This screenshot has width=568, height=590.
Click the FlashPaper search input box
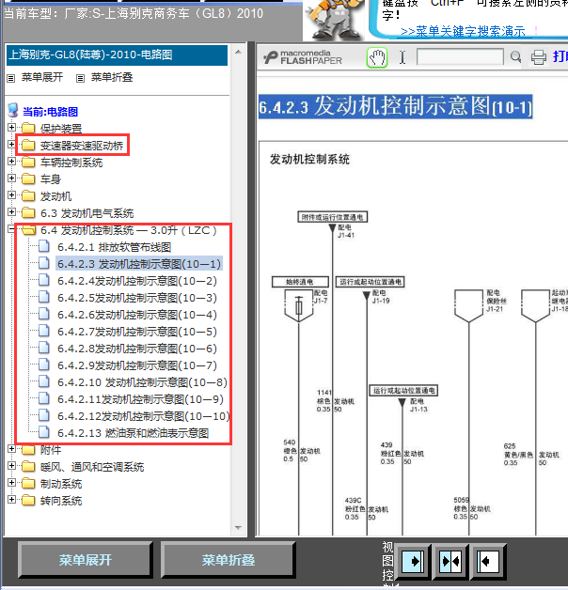(x=460, y=57)
